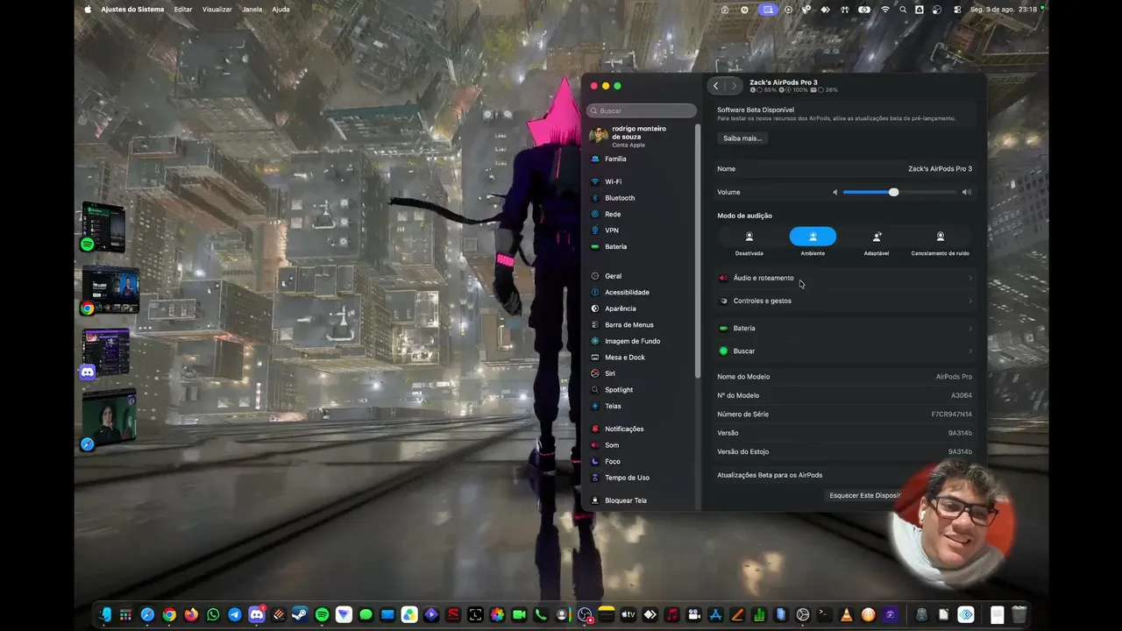Screen dimensions: 1122x631
Task: Select Rede in the settings sidebar
Action: tap(642, 214)
